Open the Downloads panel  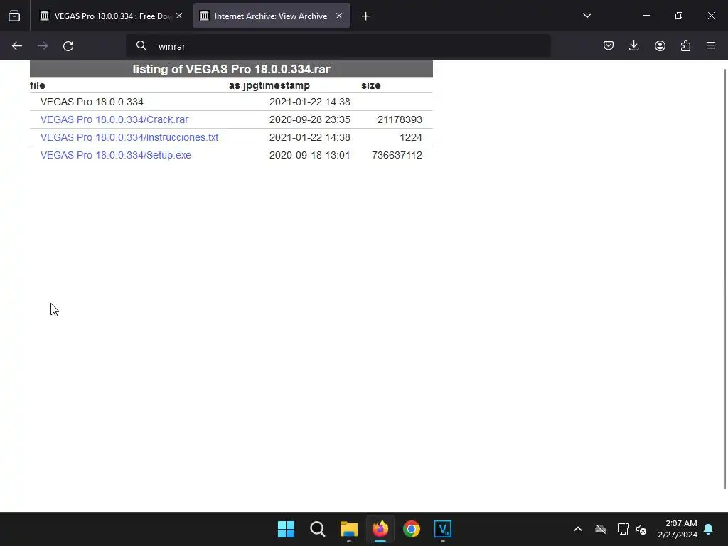633,45
